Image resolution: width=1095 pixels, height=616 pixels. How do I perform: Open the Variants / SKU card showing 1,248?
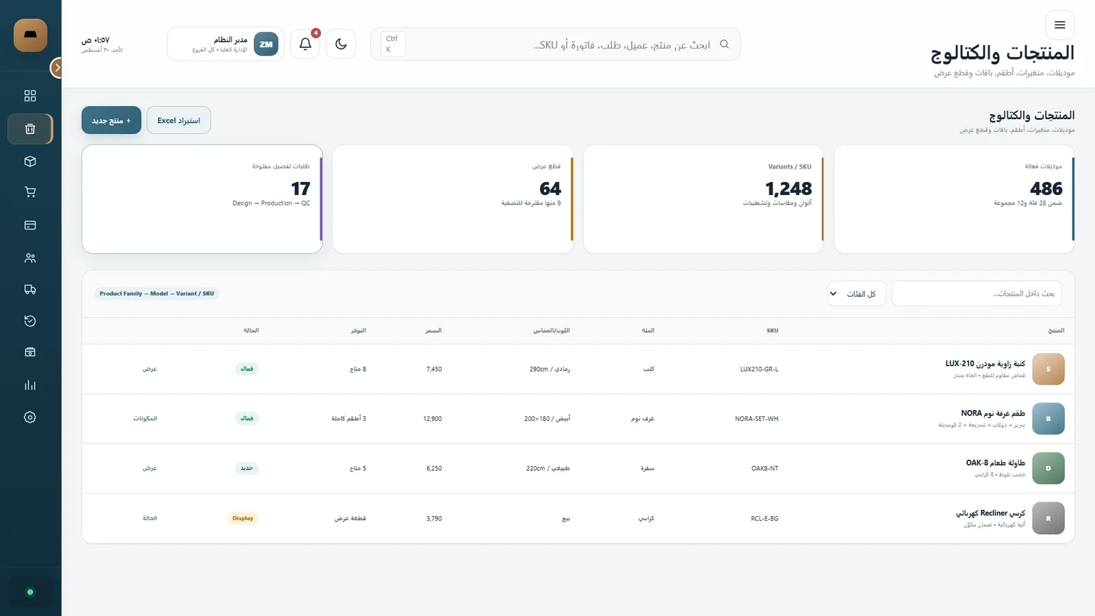[x=704, y=199]
